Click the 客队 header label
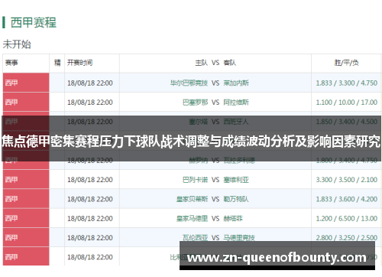Image resolution: width=382 pixels, height=277 pixels. (x=230, y=63)
